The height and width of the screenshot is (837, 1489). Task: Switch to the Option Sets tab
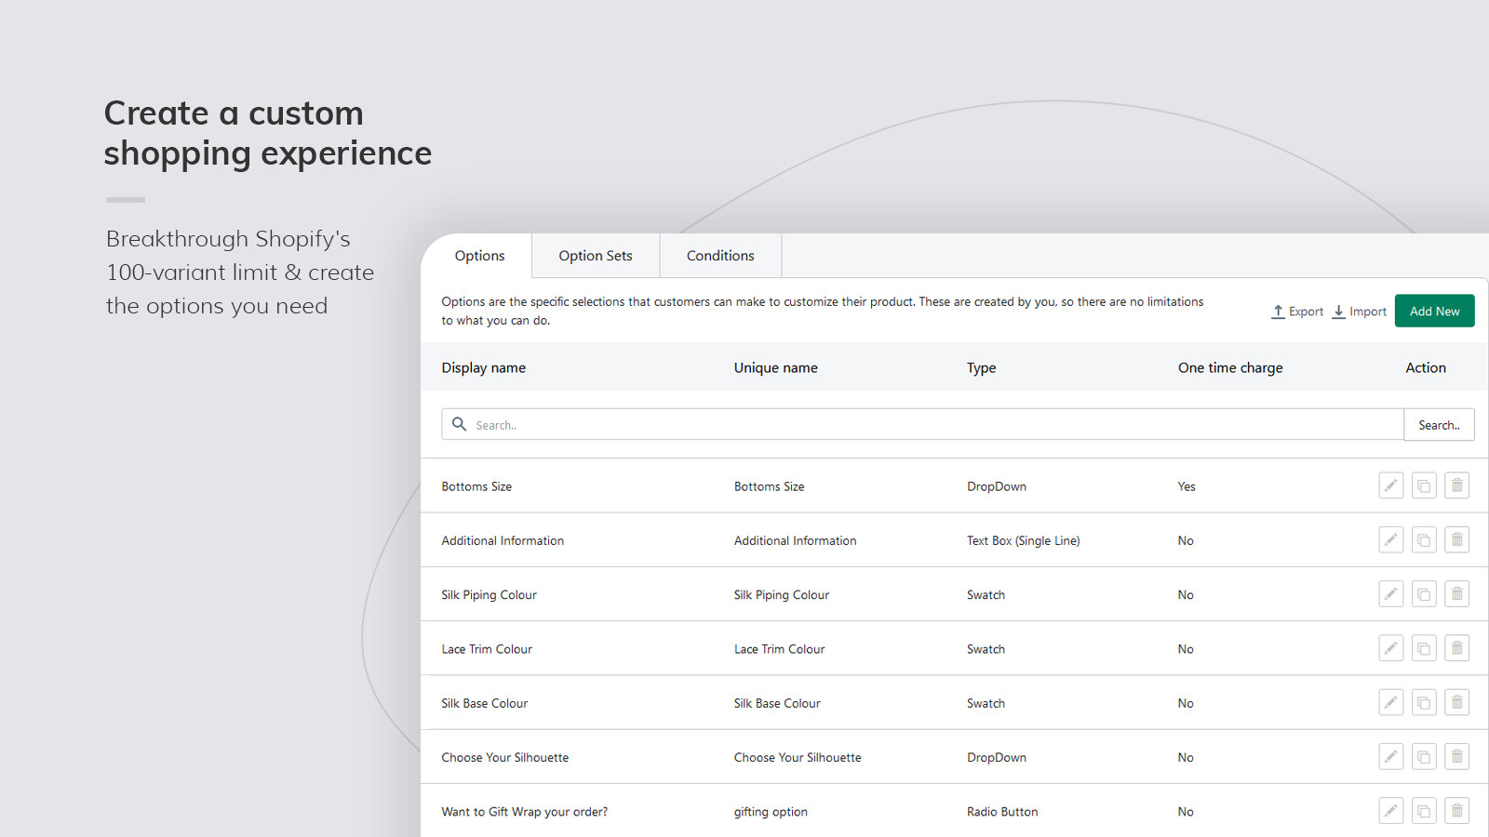tap(596, 256)
